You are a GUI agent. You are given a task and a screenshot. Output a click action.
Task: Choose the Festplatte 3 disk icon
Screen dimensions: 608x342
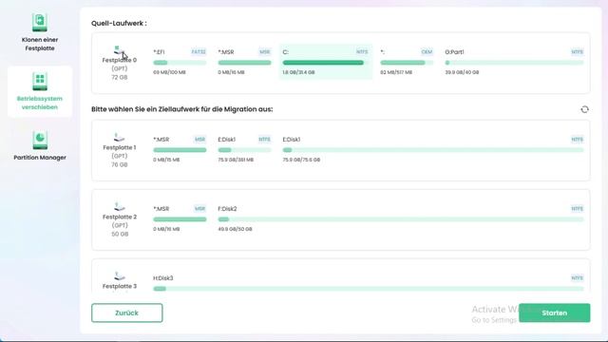coord(119,276)
